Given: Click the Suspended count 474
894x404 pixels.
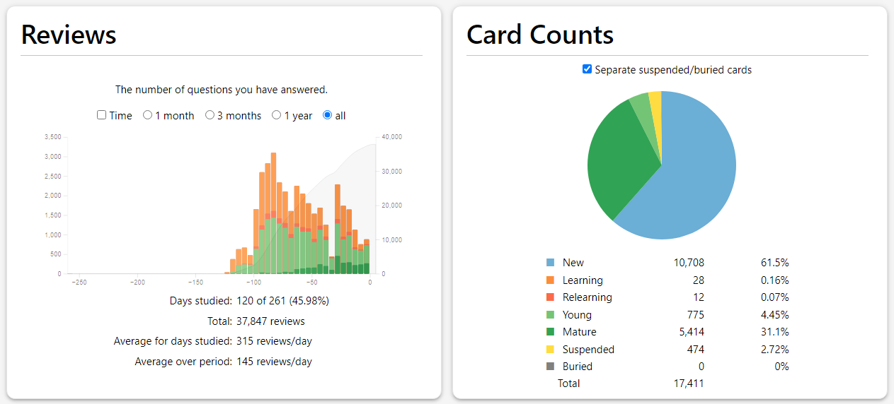Looking at the screenshot, I should tap(695, 350).
